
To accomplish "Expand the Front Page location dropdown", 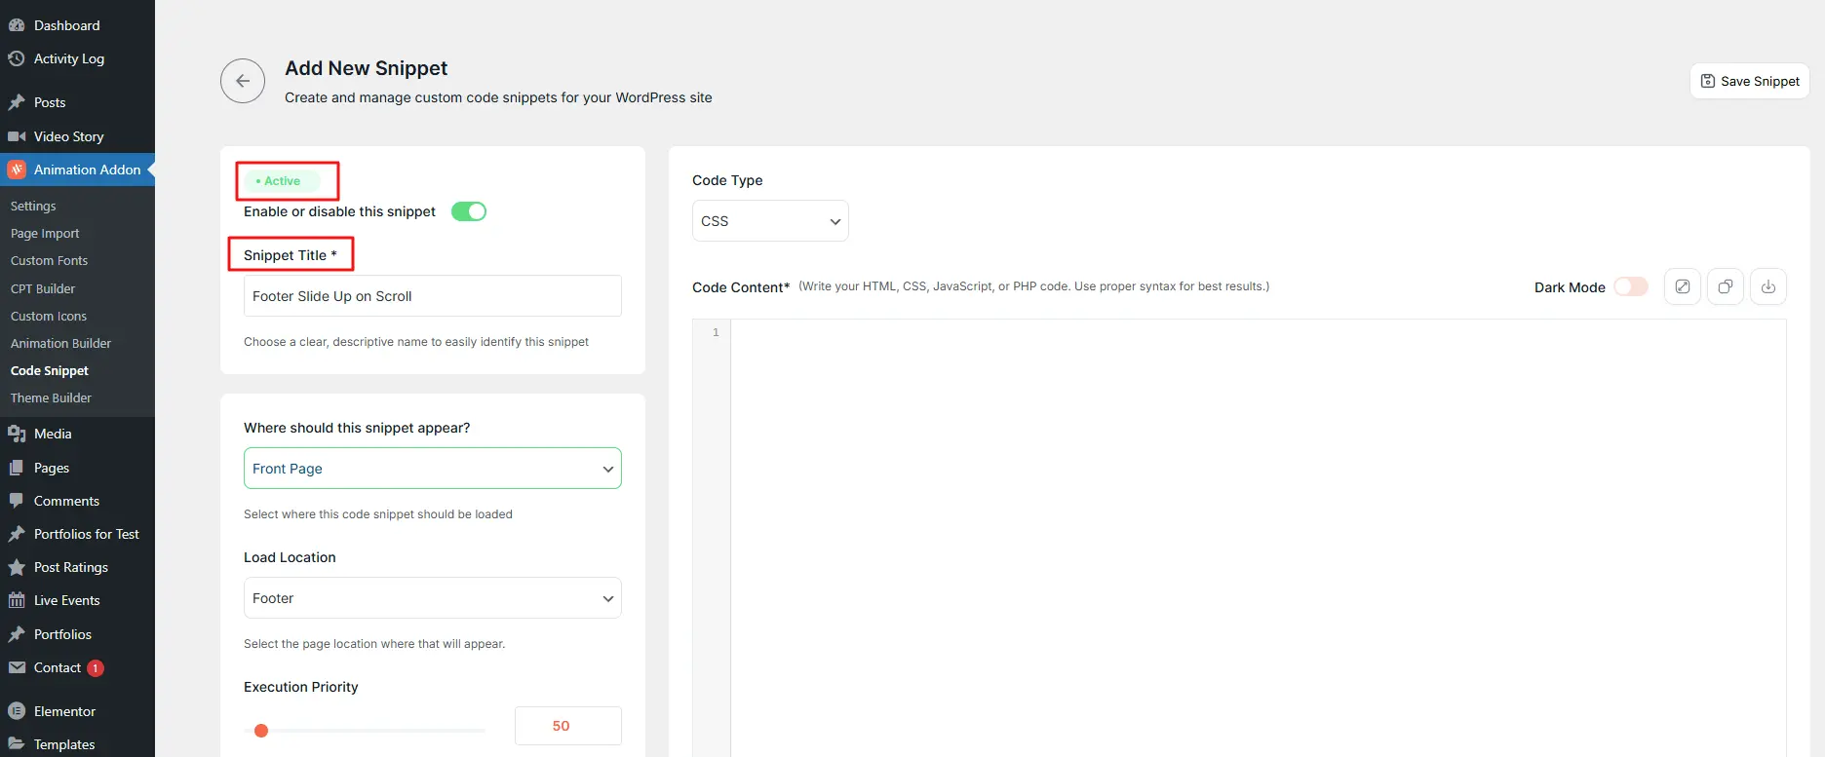I will pyautogui.click(x=432, y=469).
